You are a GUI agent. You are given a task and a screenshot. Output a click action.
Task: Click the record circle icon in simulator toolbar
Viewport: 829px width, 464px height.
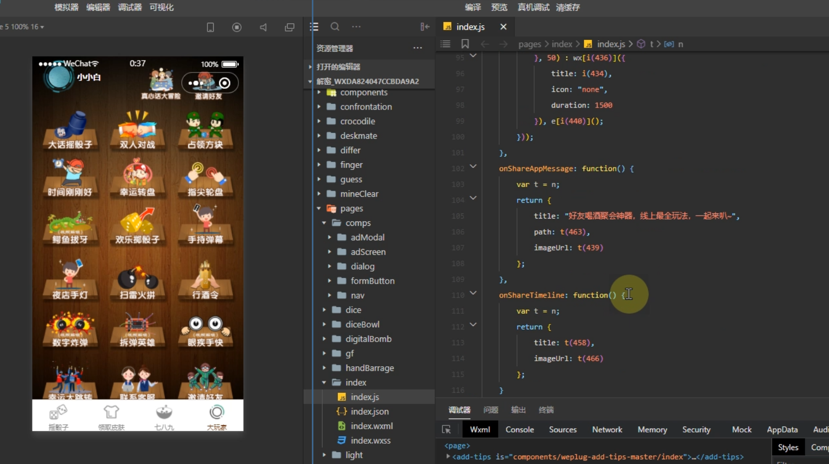pos(237,27)
